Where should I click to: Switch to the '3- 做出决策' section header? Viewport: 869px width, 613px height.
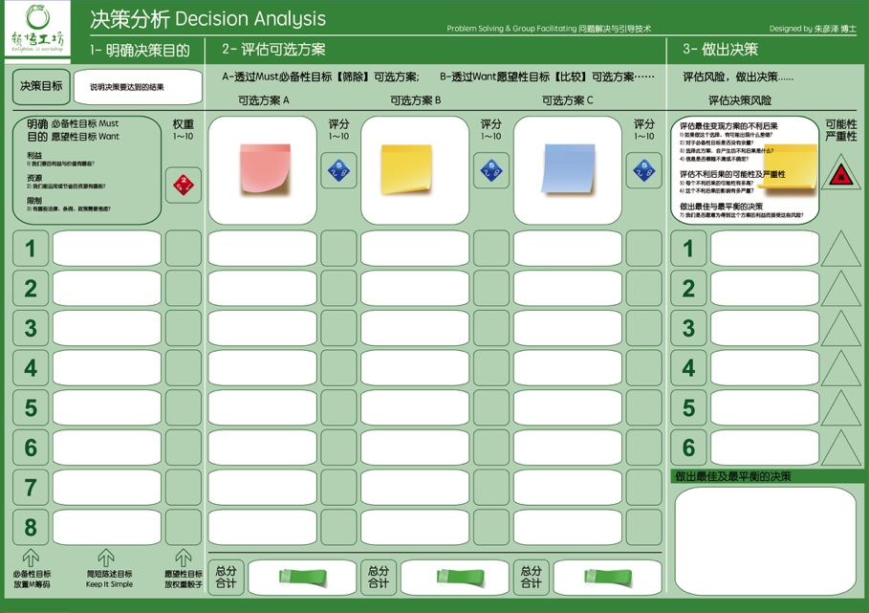pyautogui.click(x=720, y=50)
